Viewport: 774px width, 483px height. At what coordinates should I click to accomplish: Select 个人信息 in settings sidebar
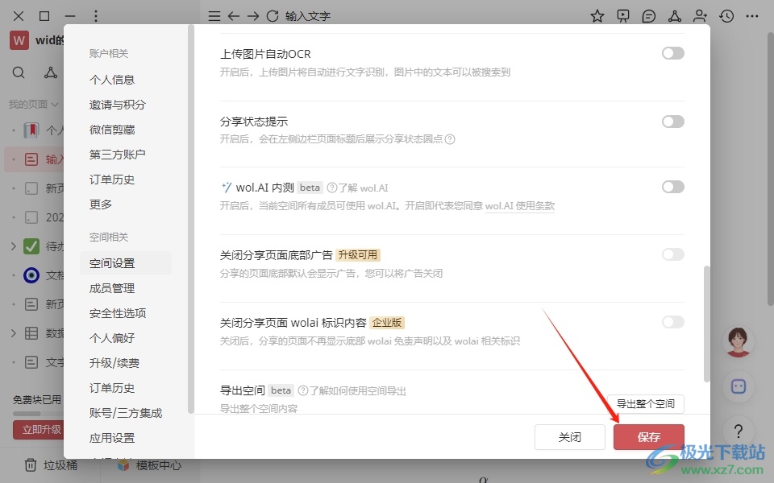click(112, 80)
